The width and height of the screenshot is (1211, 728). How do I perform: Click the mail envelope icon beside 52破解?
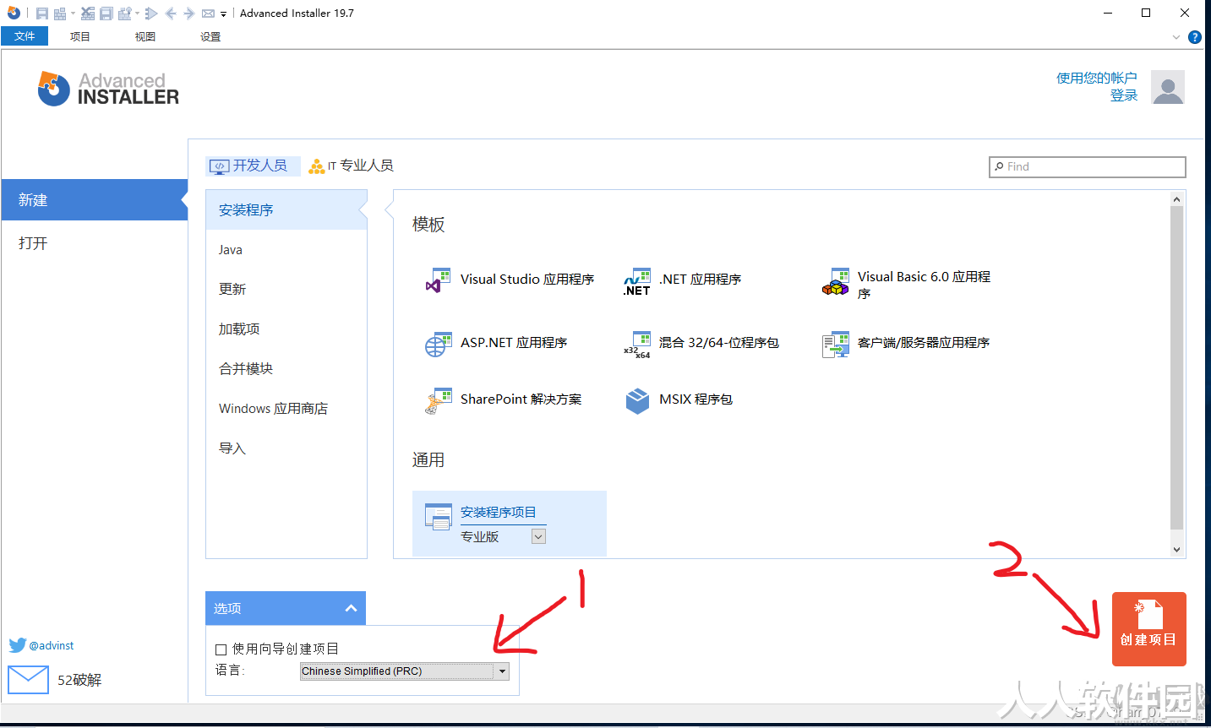click(x=28, y=680)
